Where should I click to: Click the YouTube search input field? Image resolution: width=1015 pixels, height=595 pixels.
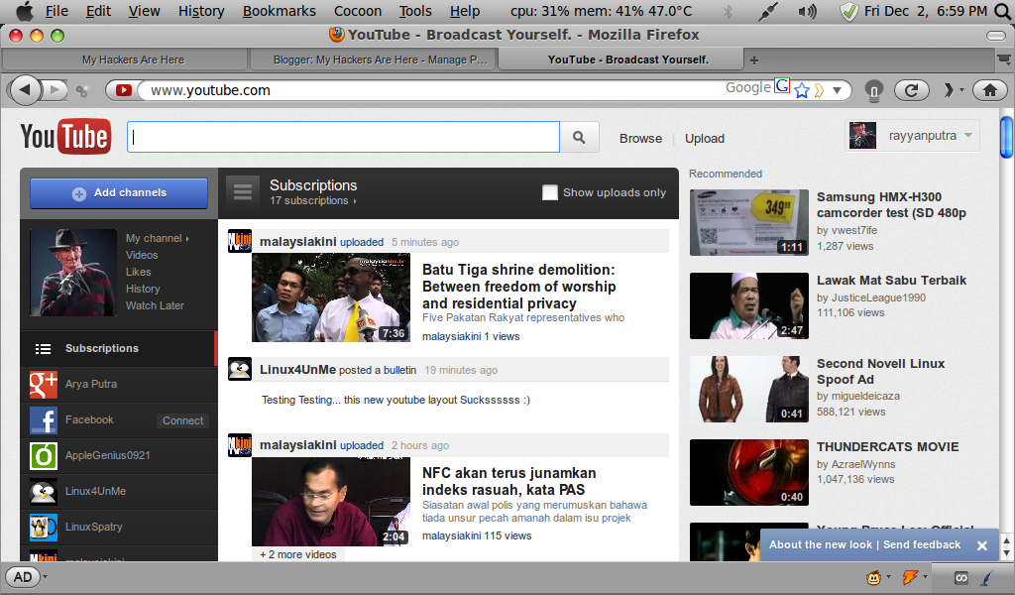pos(343,137)
